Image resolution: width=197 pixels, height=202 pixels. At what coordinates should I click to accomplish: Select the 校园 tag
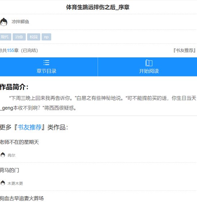(34, 37)
